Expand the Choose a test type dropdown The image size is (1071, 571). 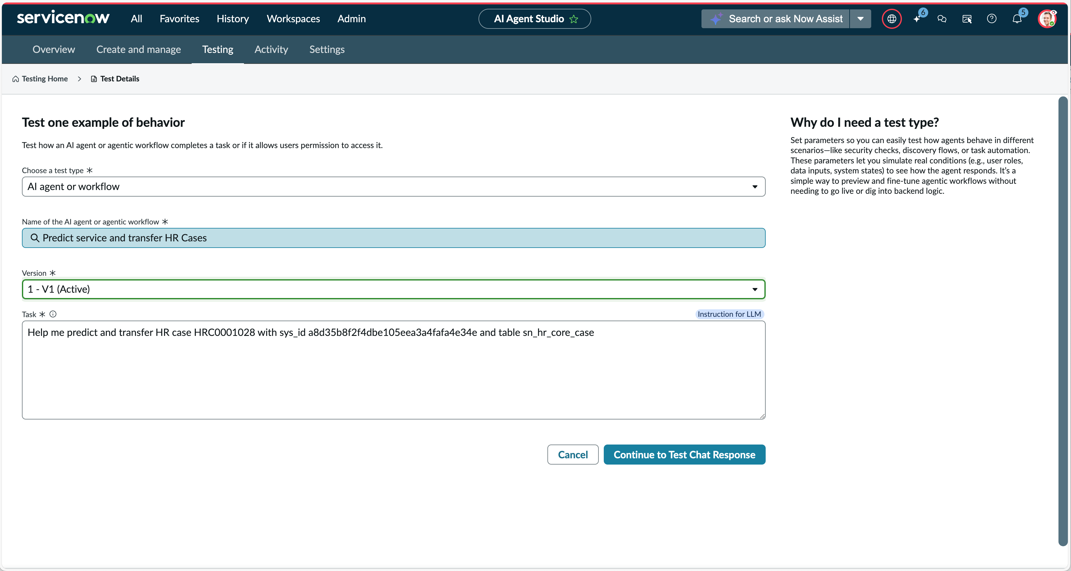tap(393, 187)
